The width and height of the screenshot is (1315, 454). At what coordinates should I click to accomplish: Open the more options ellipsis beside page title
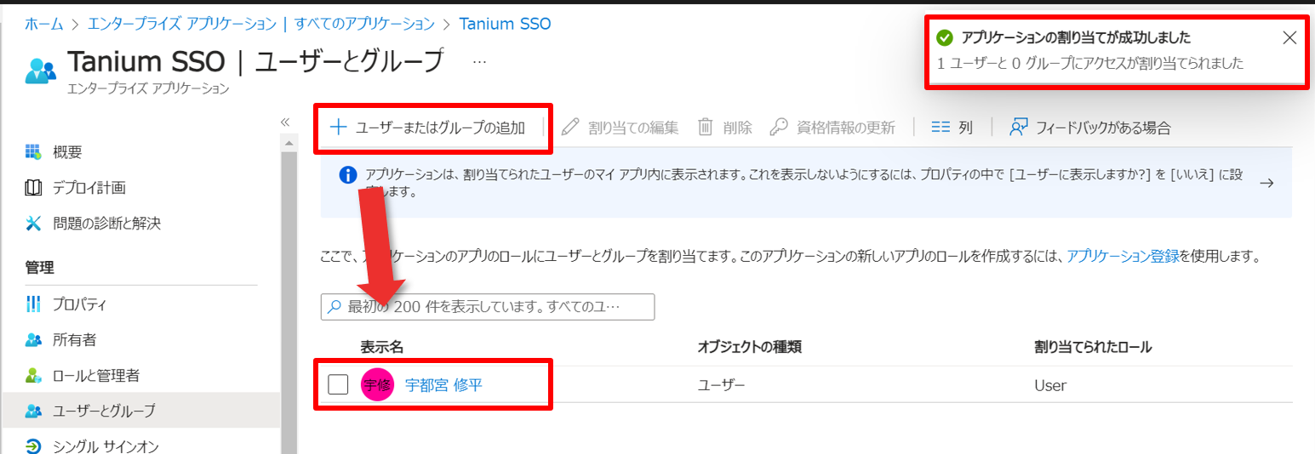click(479, 61)
